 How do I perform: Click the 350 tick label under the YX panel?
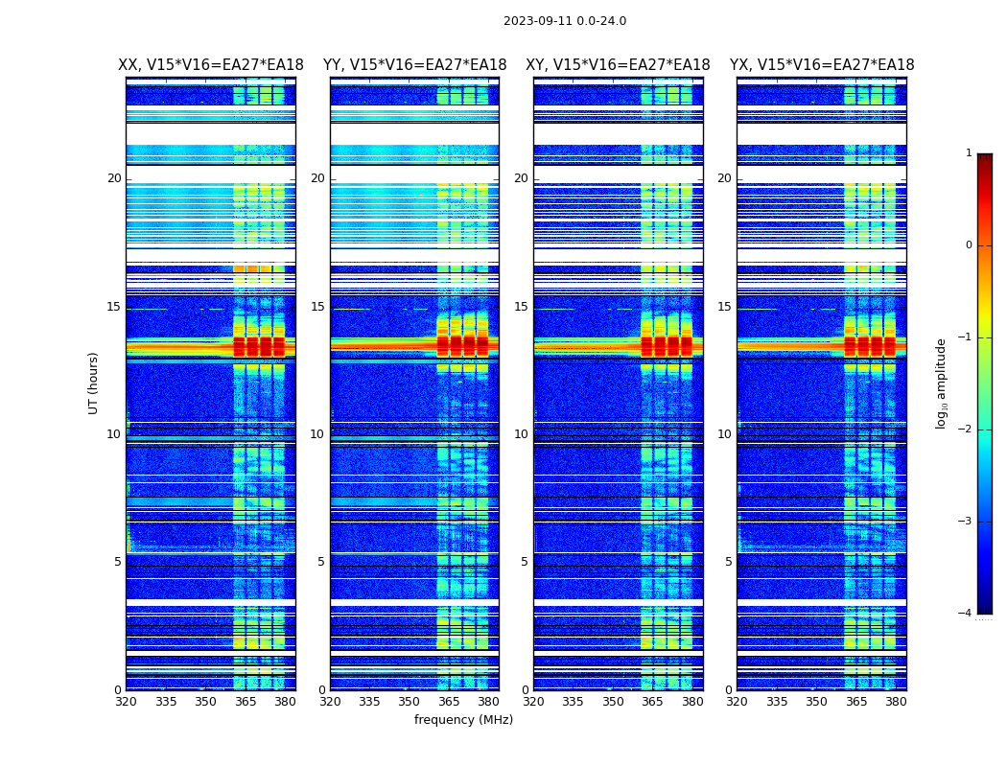[x=816, y=702]
